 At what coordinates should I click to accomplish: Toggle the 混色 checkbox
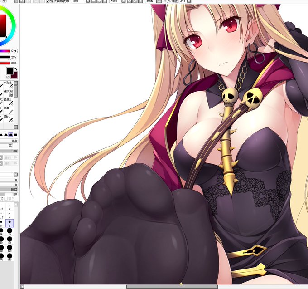[6, 199]
